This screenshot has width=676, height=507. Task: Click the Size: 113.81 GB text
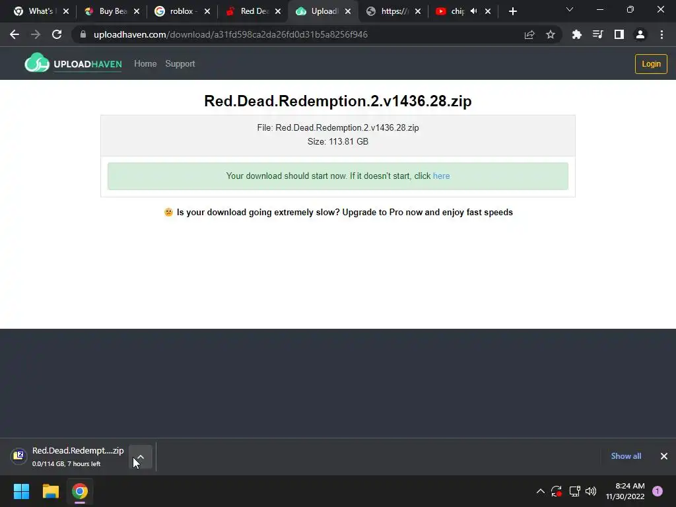pos(338,141)
